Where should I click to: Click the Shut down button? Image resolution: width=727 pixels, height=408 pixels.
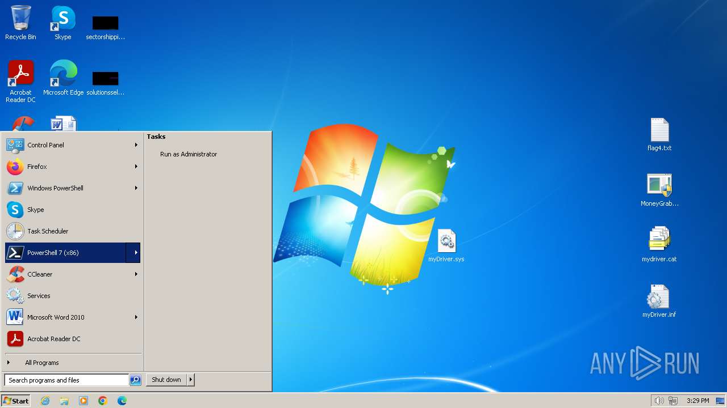[x=166, y=380]
